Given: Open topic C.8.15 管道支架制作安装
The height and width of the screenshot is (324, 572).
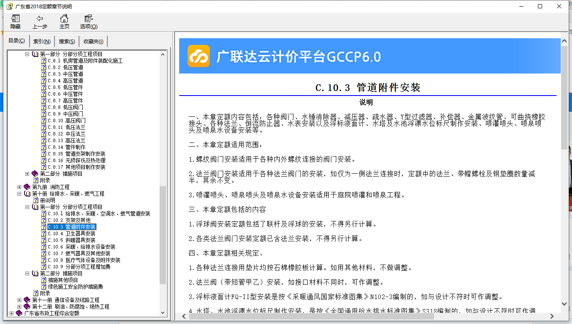Looking at the screenshot, I should 76,154.
